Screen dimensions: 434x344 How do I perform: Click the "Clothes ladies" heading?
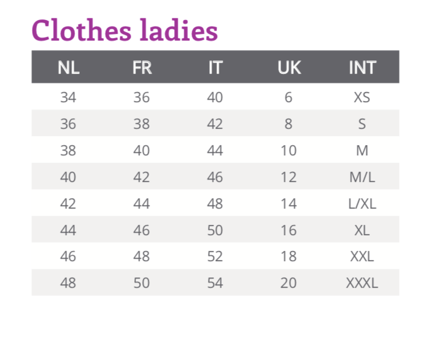125,30
